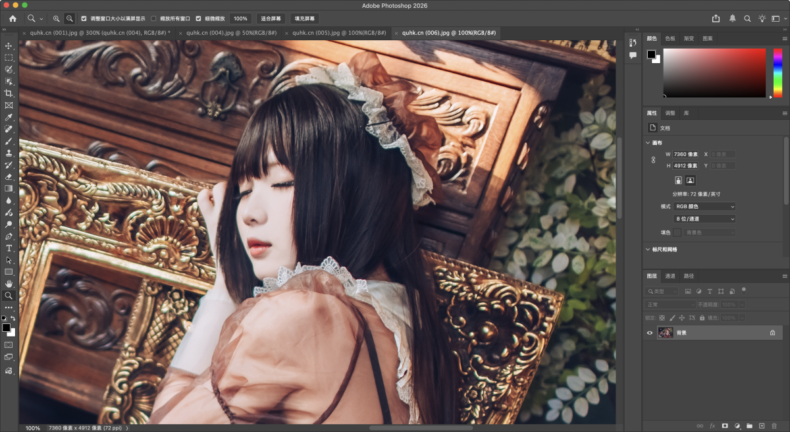Collapse the 画布 section
This screenshot has width=790, height=432.
tap(648, 143)
